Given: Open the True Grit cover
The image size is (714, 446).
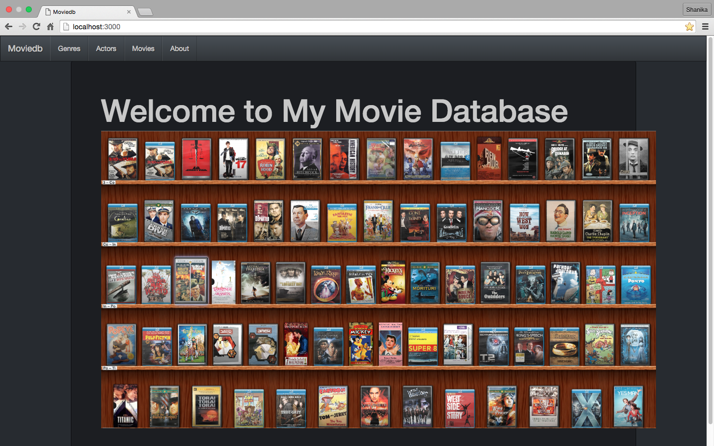Looking at the screenshot, I should tap(291, 408).
